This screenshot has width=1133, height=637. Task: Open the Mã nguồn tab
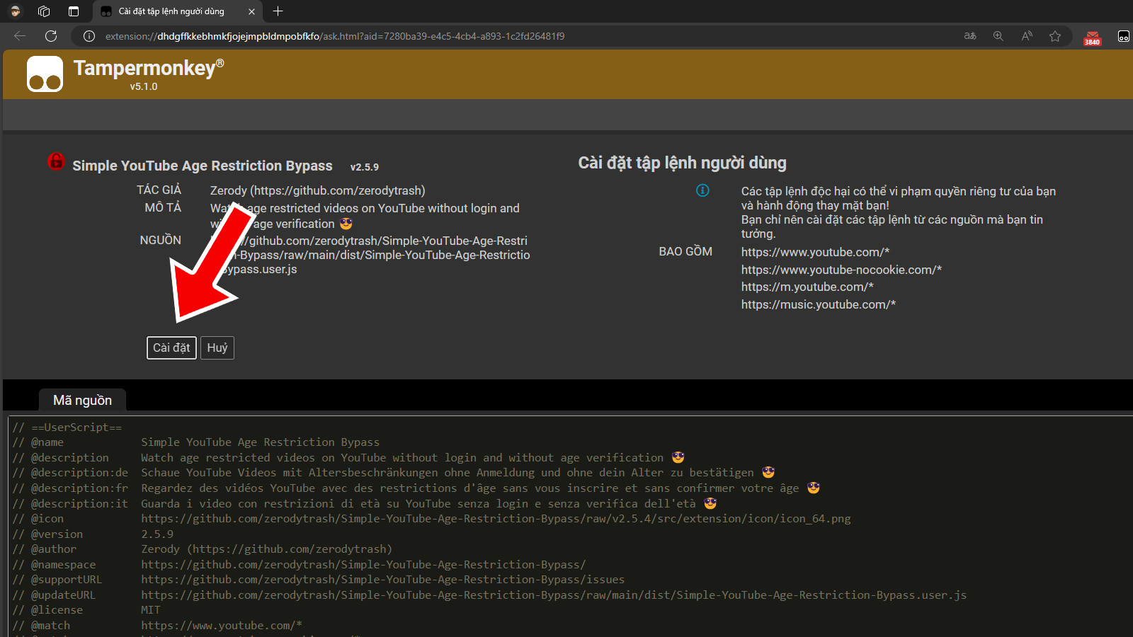coord(82,400)
